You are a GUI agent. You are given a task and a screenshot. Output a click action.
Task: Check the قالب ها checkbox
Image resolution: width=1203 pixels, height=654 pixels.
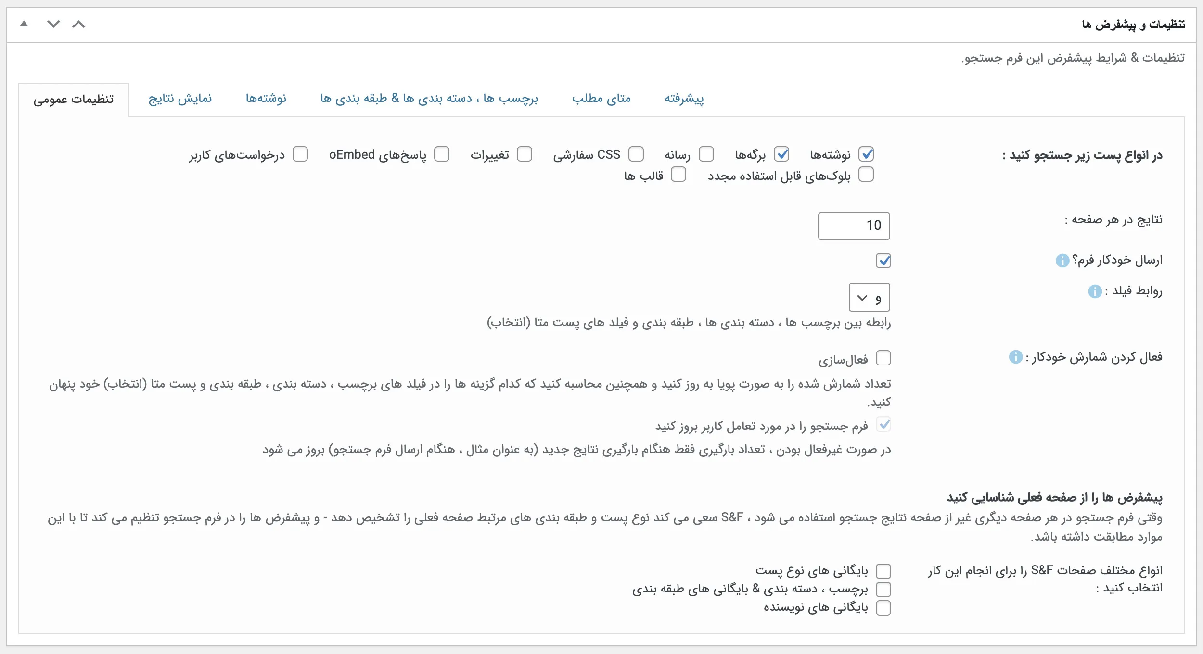(x=678, y=174)
